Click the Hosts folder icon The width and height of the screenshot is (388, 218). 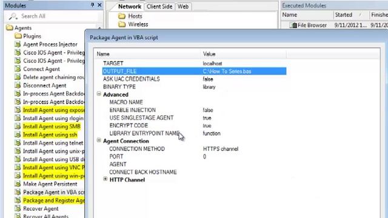122,16
